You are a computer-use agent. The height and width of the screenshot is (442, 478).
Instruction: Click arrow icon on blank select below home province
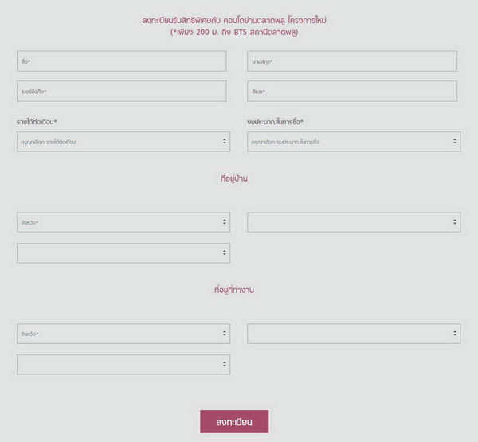225,253
